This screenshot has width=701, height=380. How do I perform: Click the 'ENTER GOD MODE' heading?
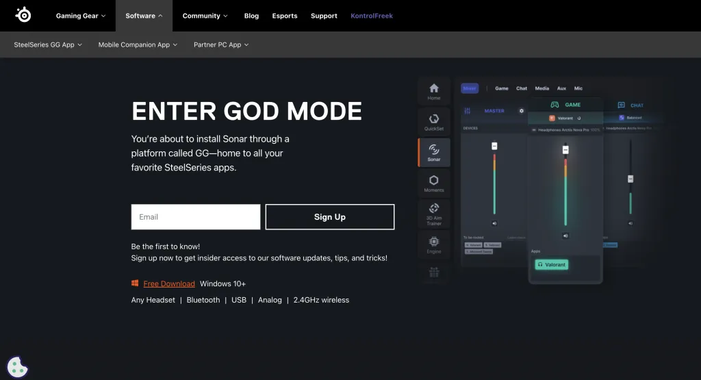(x=246, y=111)
